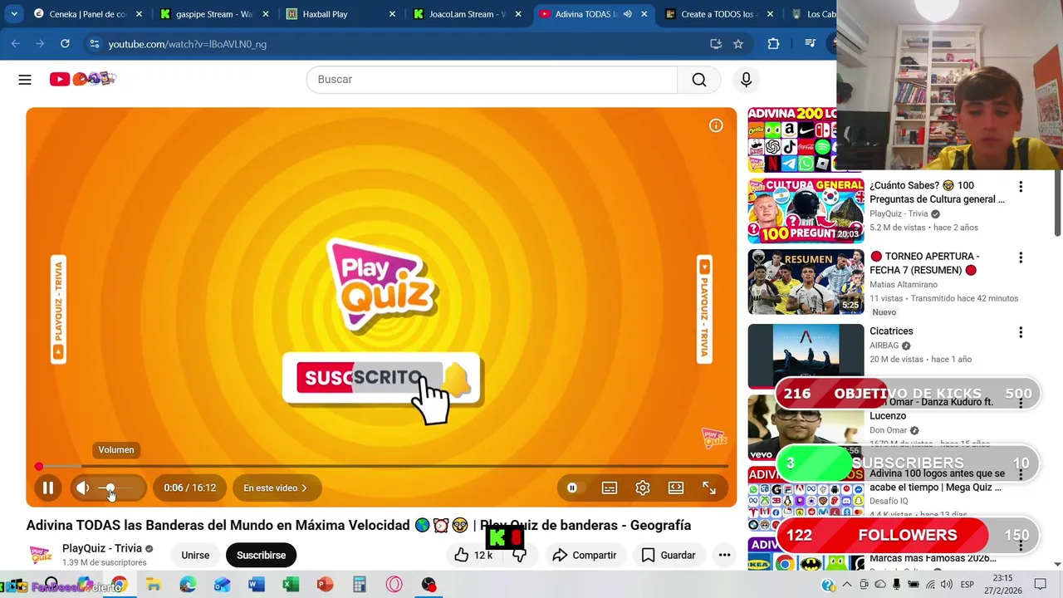Open the 'En este video' chapters
The image size is (1063, 598).
tap(276, 488)
